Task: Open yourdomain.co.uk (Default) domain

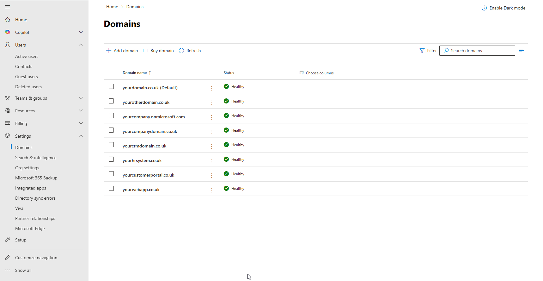Action: [x=150, y=88]
